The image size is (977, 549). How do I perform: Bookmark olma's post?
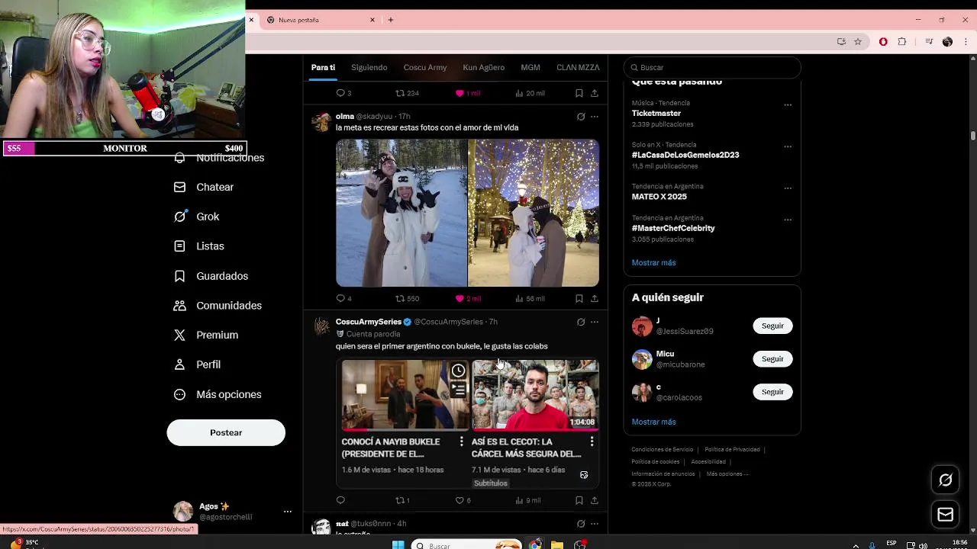pyautogui.click(x=579, y=298)
